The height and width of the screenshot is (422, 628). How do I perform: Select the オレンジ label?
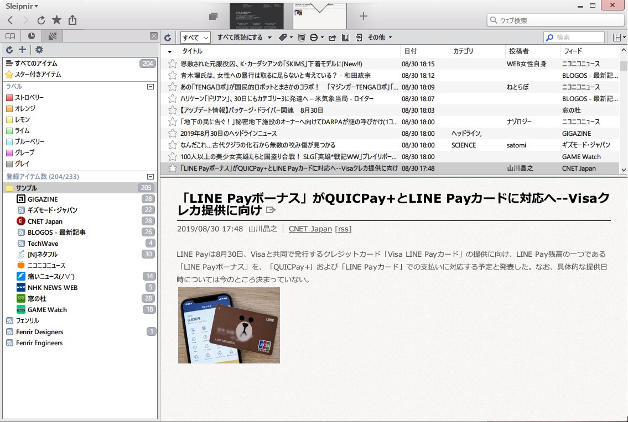coord(80,108)
